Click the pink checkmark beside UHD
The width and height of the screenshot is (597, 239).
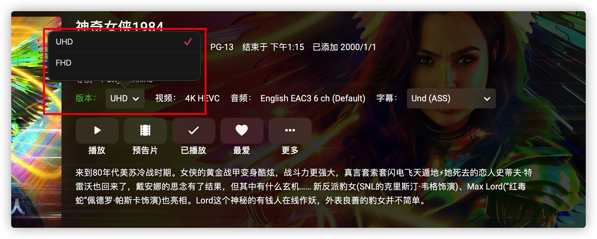click(x=188, y=42)
